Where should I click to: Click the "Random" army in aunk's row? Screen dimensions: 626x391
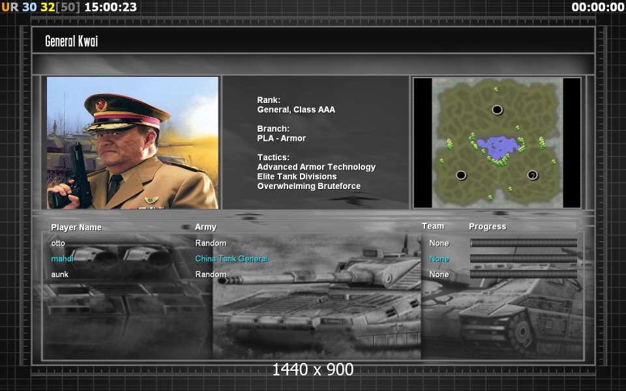(x=211, y=274)
